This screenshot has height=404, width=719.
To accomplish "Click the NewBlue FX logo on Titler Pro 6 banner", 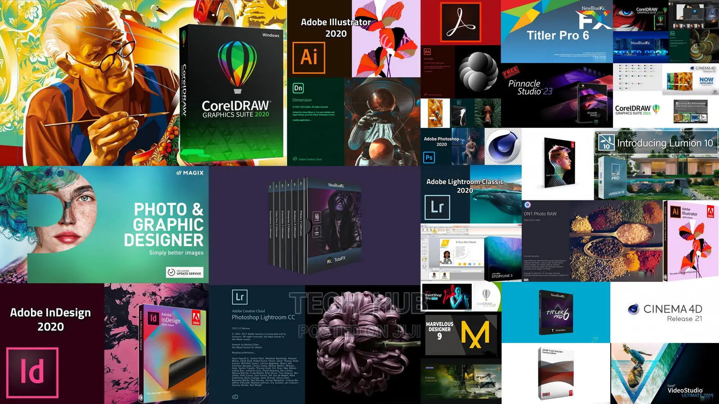I will coord(594,18).
